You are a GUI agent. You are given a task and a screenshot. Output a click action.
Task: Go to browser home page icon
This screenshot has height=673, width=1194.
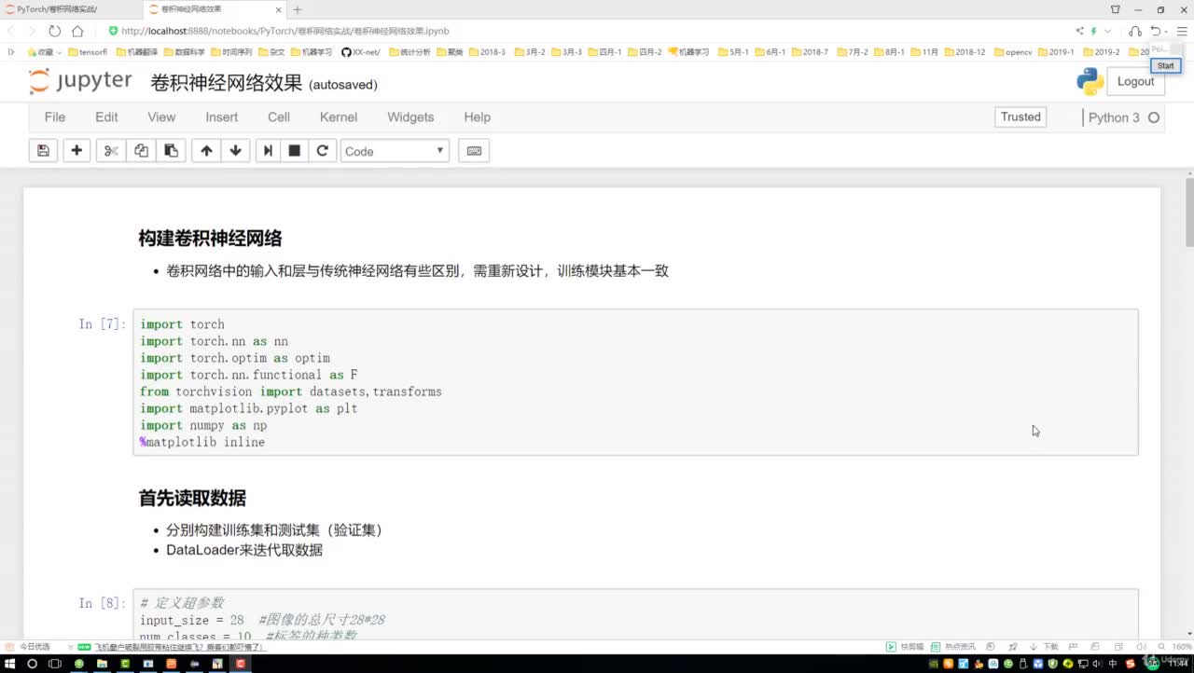tap(77, 31)
